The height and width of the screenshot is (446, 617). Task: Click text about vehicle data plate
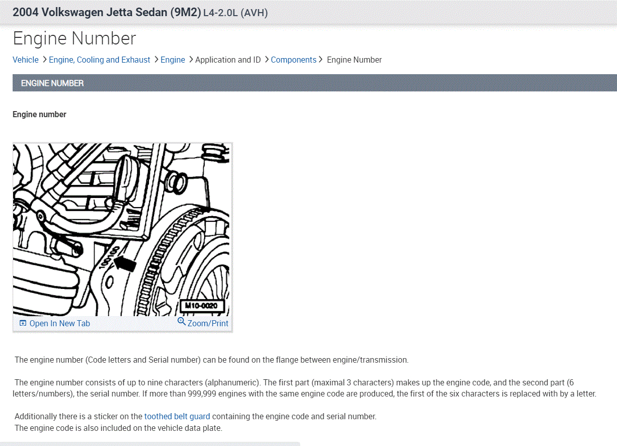pyautogui.click(x=118, y=428)
